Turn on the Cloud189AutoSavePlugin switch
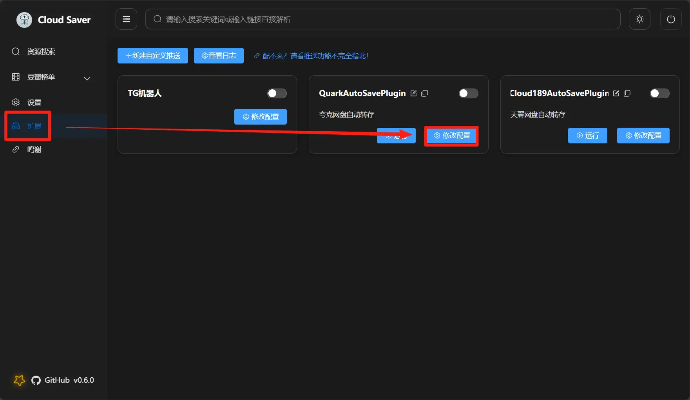 click(x=659, y=93)
